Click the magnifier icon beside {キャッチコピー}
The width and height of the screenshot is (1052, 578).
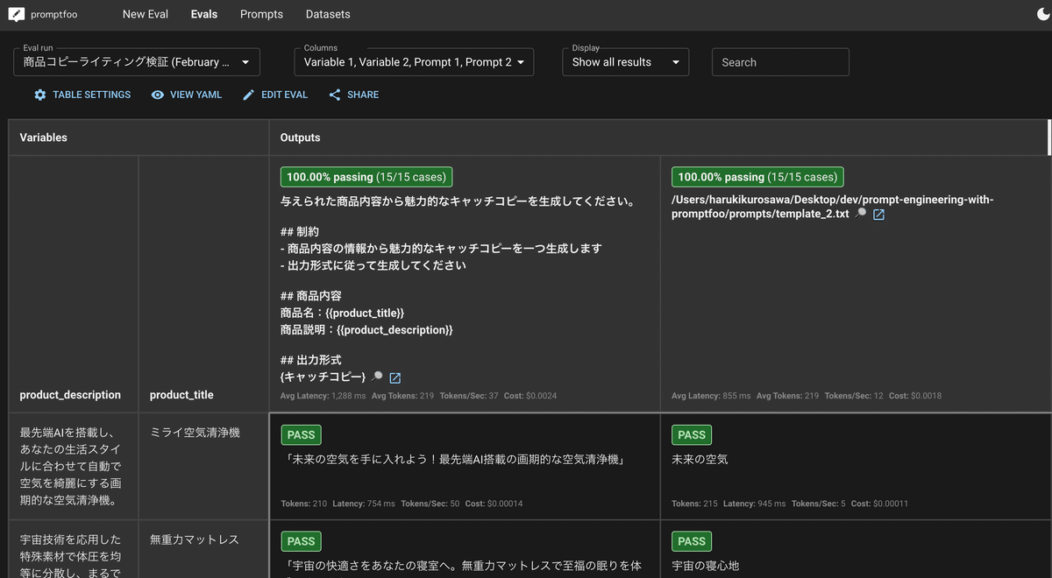(378, 377)
